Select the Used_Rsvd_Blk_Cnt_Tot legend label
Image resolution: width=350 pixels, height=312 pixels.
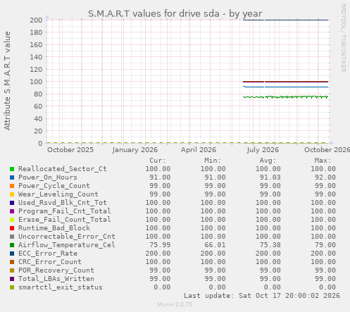tap(63, 203)
